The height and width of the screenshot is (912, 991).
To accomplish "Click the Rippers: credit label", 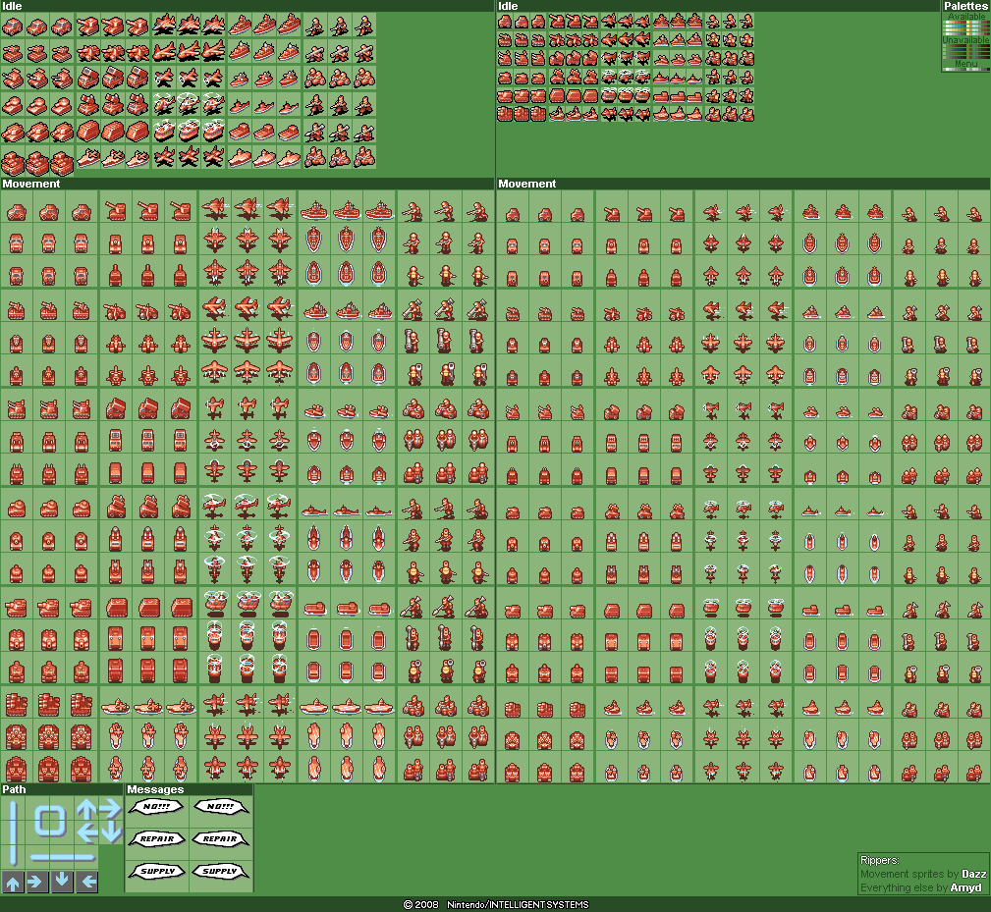I will 880,860.
